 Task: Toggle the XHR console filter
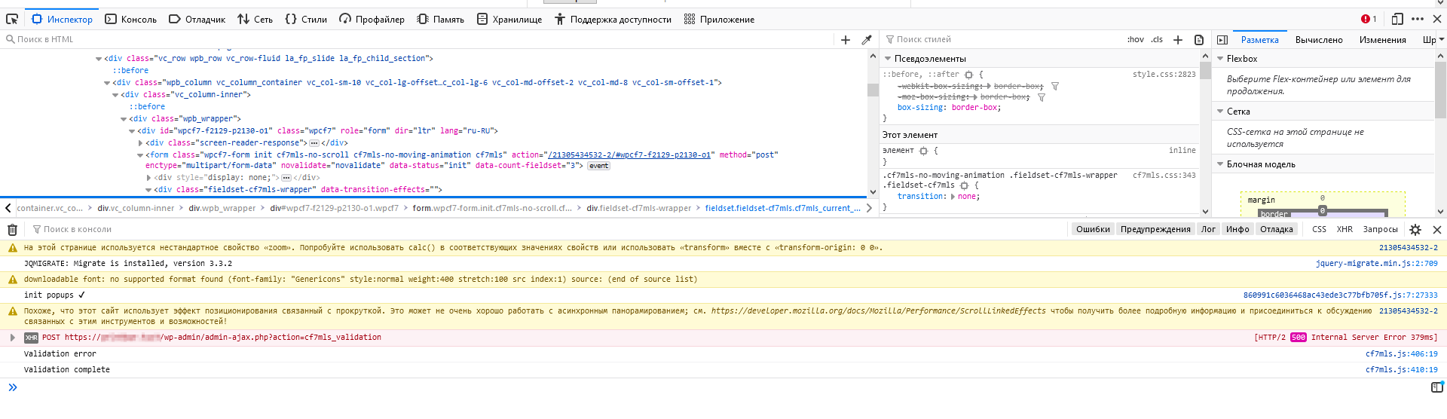pyautogui.click(x=1345, y=230)
